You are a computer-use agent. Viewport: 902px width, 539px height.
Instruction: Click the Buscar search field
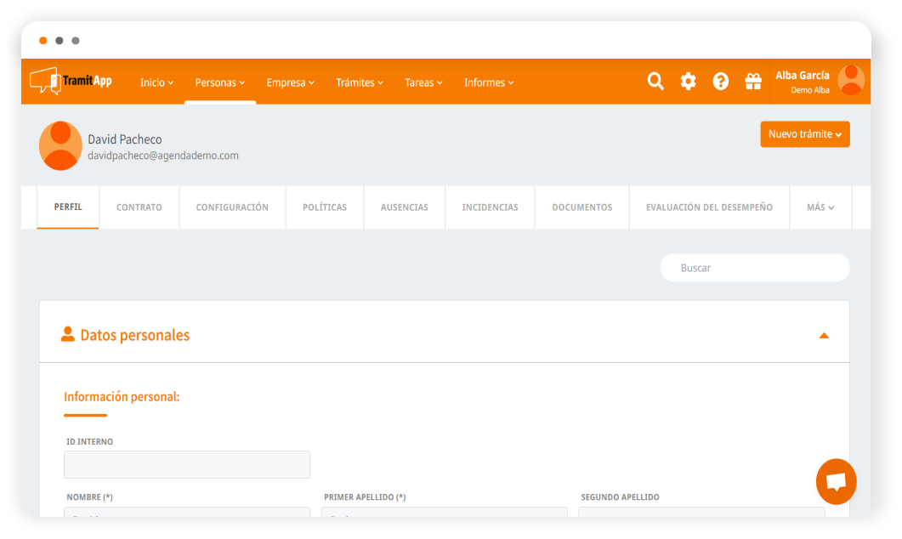coord(754,268)
